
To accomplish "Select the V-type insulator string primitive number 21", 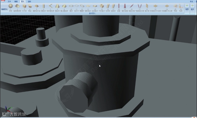I will coord(140,7).
